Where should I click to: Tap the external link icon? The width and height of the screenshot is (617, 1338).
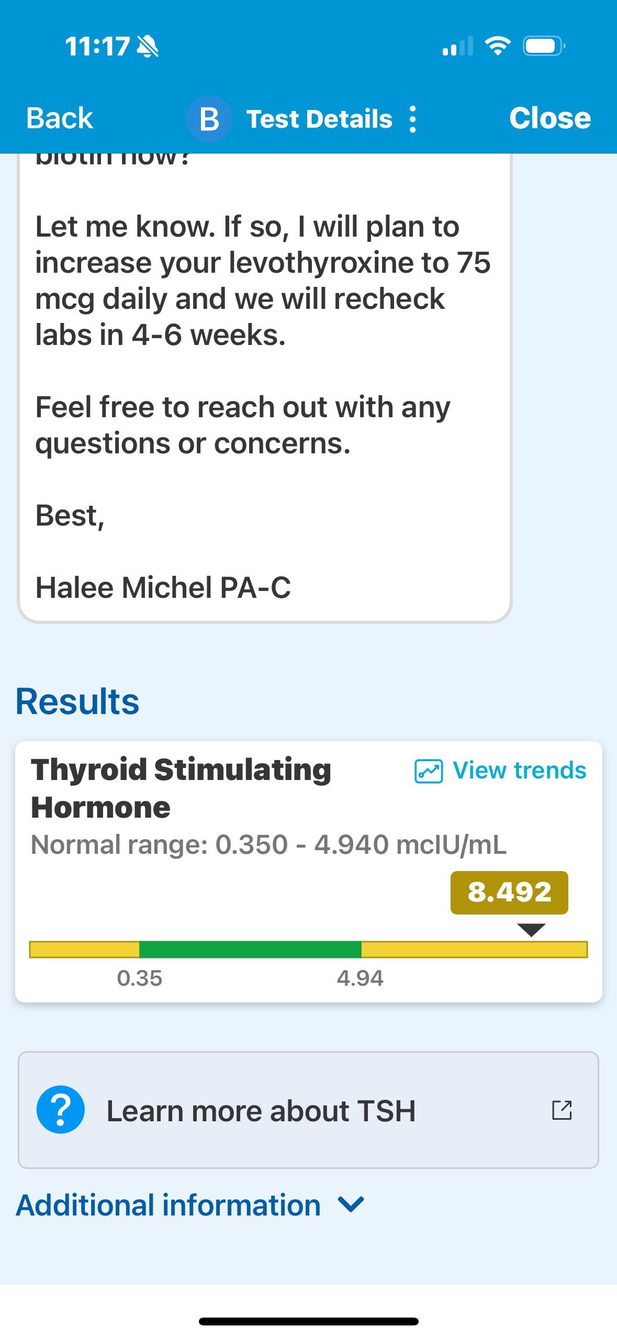[x=562, y=1110]
